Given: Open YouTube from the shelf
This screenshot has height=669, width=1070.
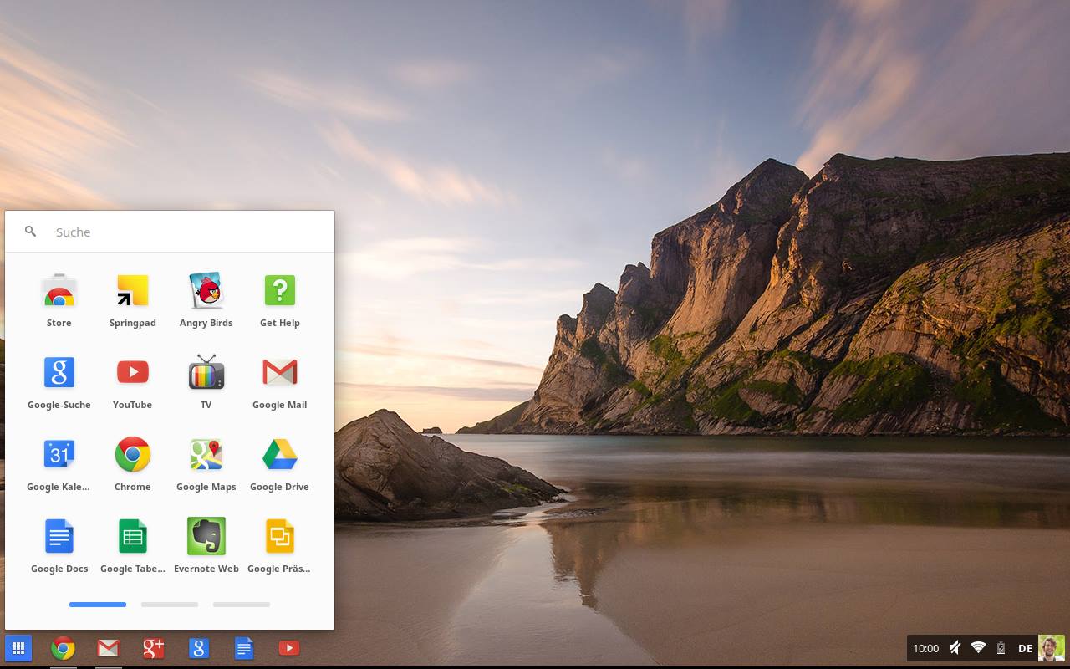Looking at the screenshot, I should (x=288, y=648).
